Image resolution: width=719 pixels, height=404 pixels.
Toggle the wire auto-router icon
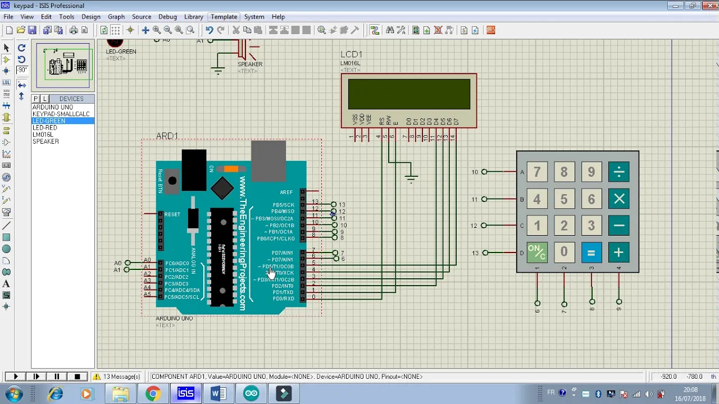[375, 30]
